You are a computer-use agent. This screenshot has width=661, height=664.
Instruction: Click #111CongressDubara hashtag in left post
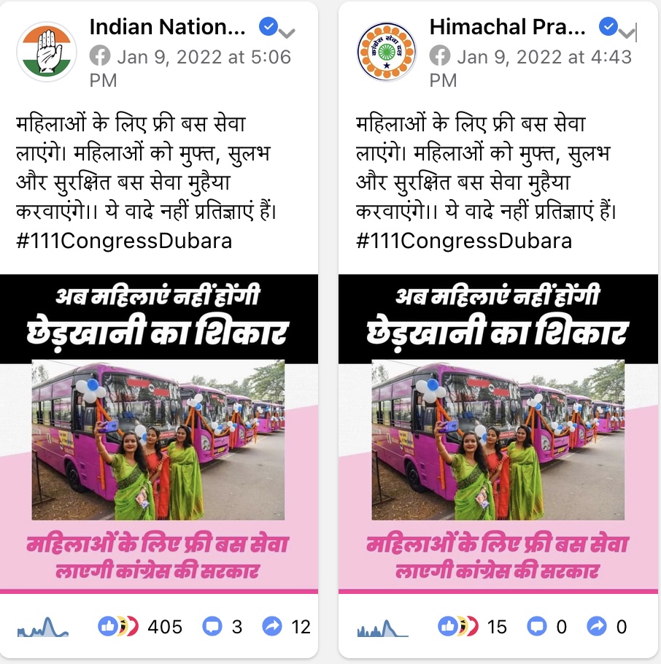(x=124, y=241)
